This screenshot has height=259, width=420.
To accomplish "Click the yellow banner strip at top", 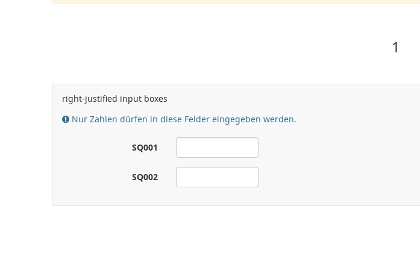I will 236,2.
